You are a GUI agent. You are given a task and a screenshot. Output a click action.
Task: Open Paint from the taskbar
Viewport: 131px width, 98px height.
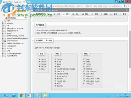tap(38, 95)
